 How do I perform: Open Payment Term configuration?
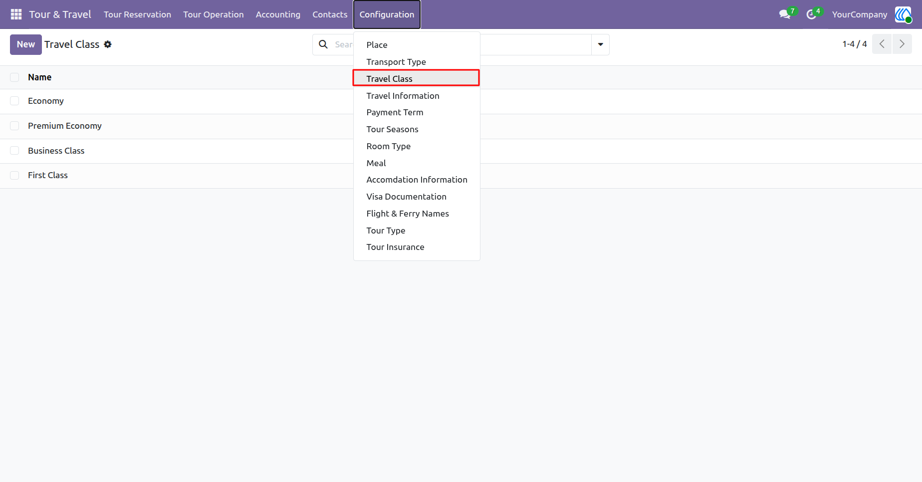coord(417,112)
